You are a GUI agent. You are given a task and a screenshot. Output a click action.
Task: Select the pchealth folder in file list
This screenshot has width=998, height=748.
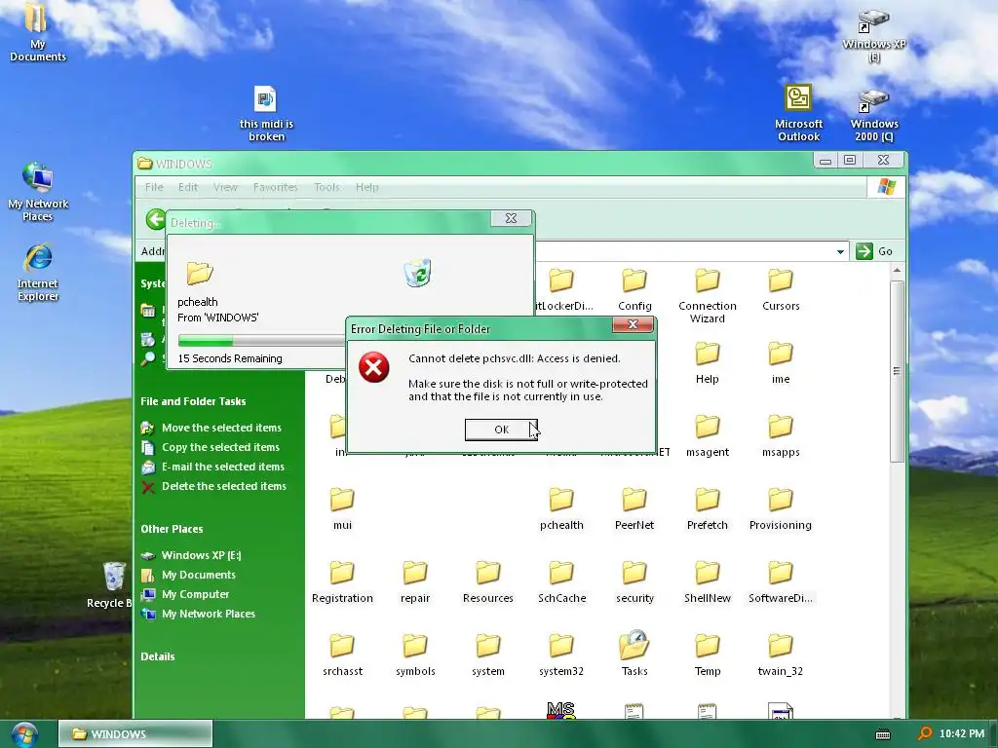click(x=561, y=509)
